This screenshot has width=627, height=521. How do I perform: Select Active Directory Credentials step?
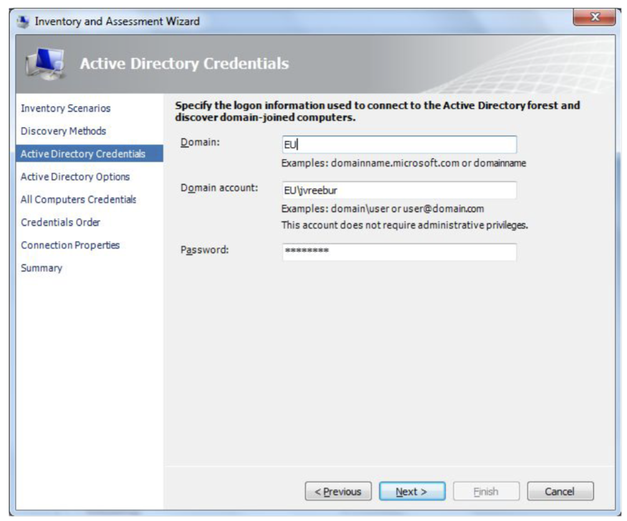click(89, 153)
